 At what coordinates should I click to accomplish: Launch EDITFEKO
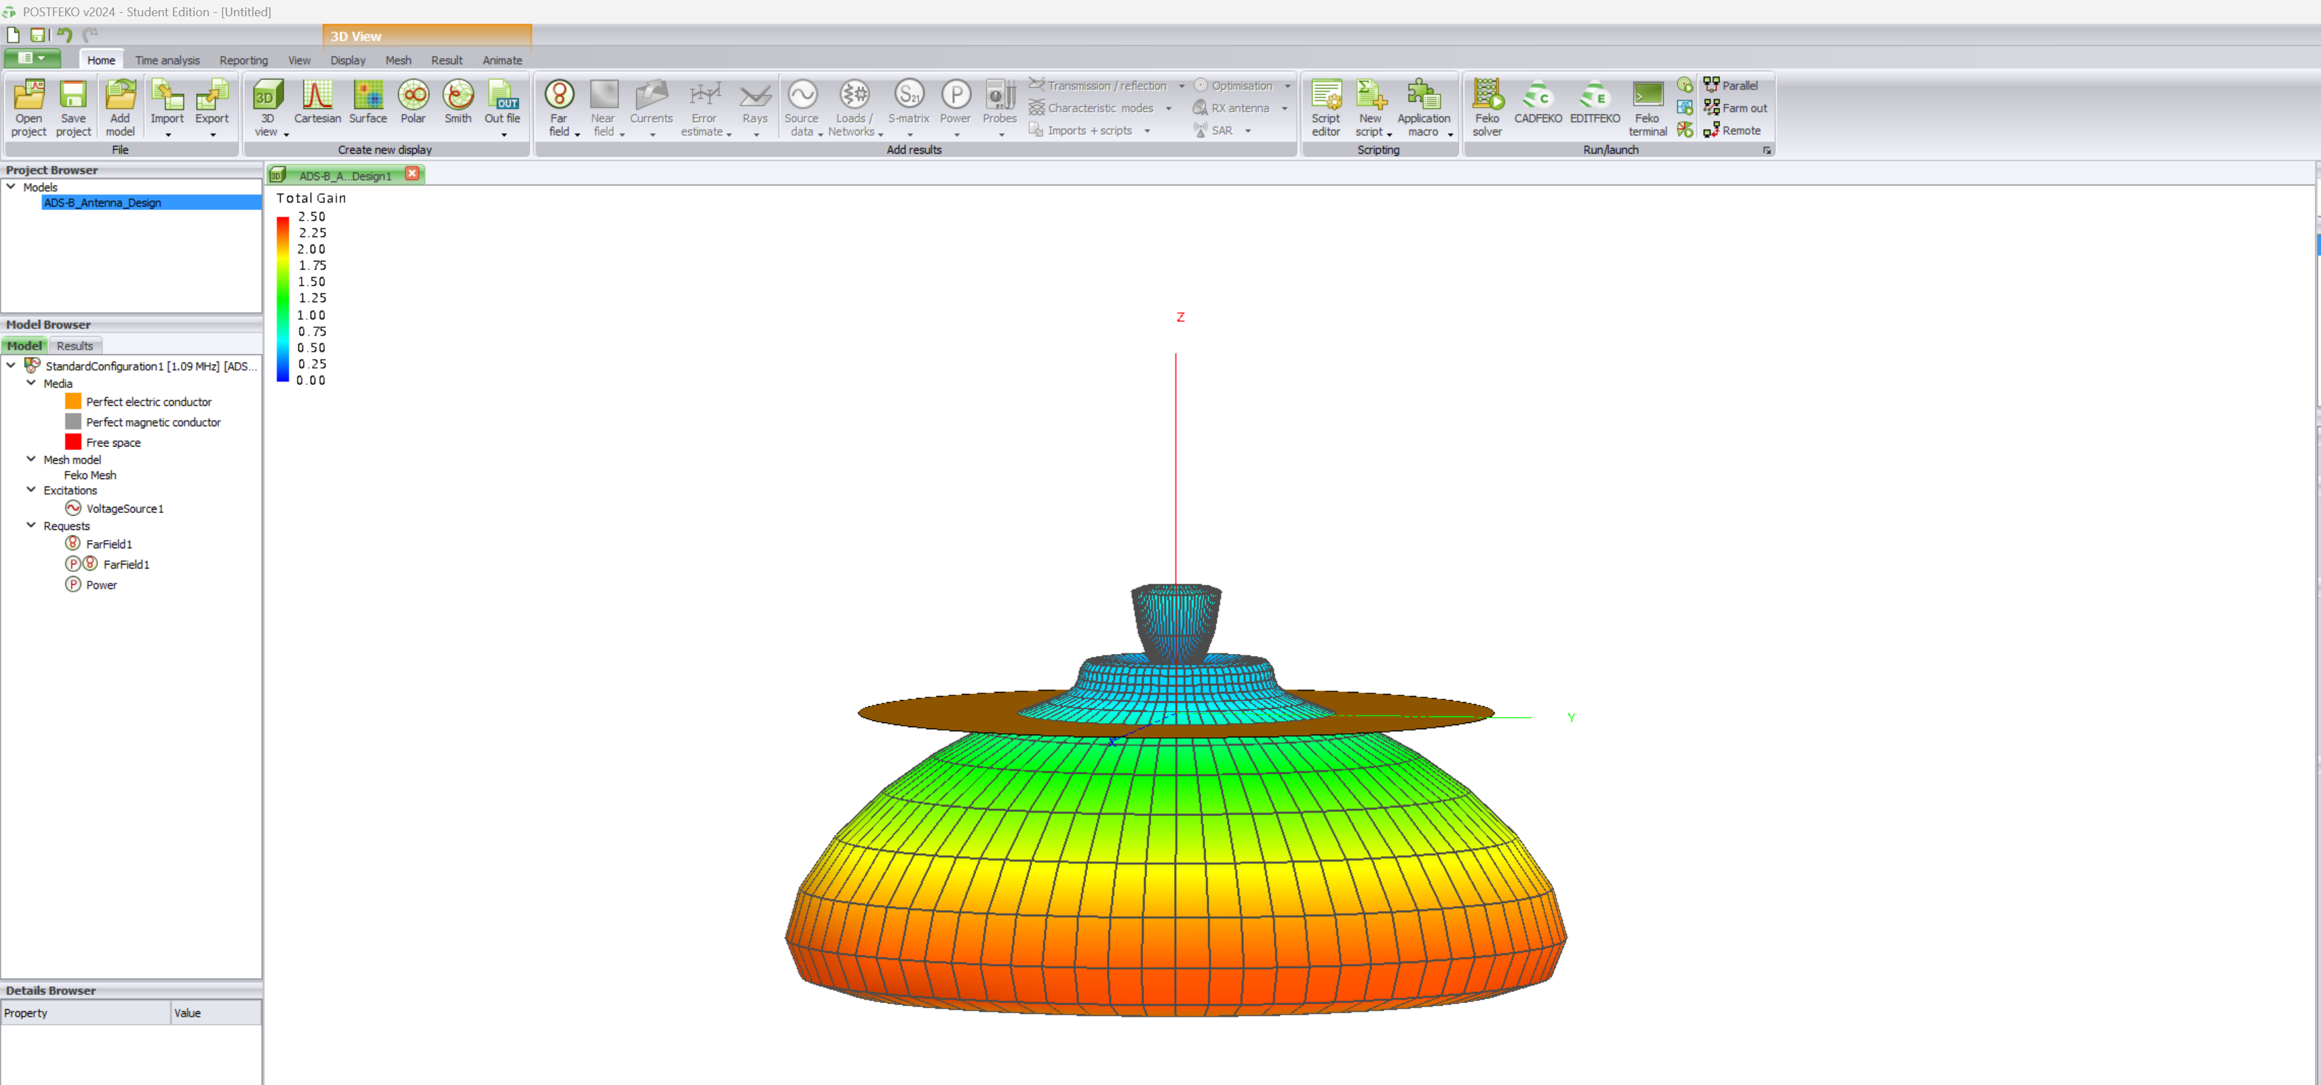coord(1594,102)
